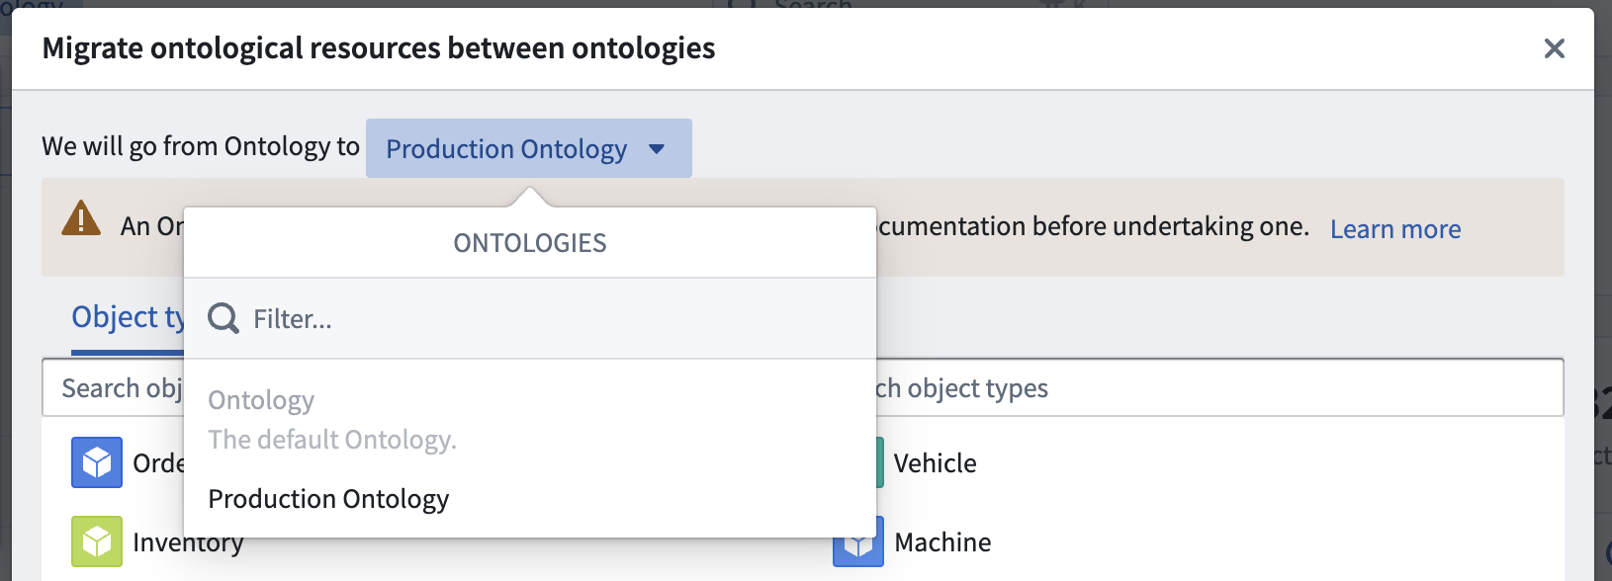1612x581 pixels.
Task: Click the Order blue cube icon
Action: (97, 462)
